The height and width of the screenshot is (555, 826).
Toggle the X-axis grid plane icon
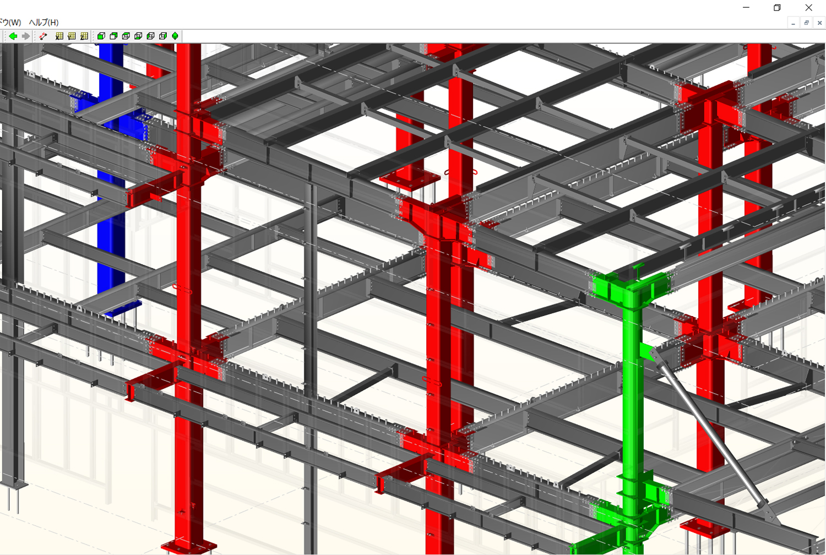tap(59, 36)
